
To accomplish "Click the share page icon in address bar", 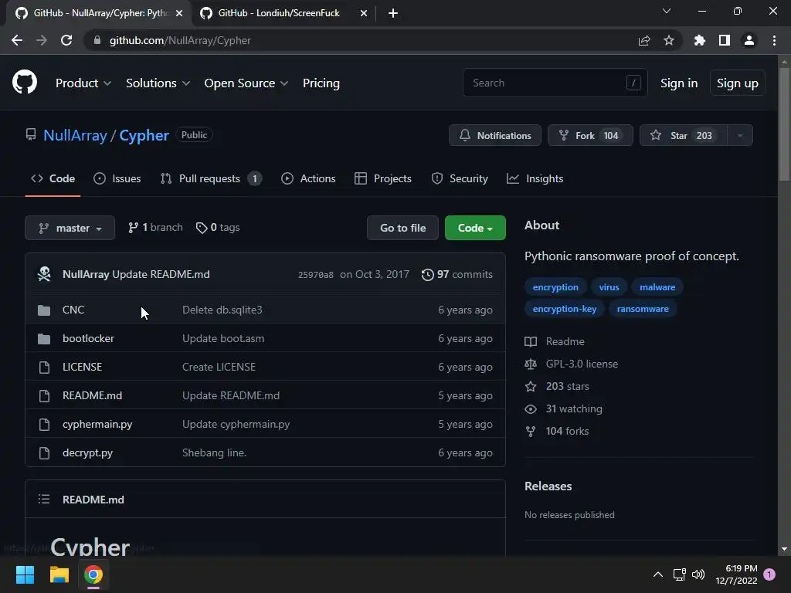I will [644, 40].
